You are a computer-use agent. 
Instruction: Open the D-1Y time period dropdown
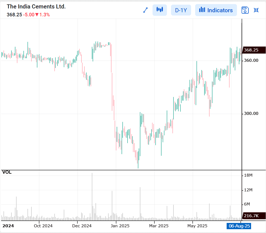pos(181,10)
